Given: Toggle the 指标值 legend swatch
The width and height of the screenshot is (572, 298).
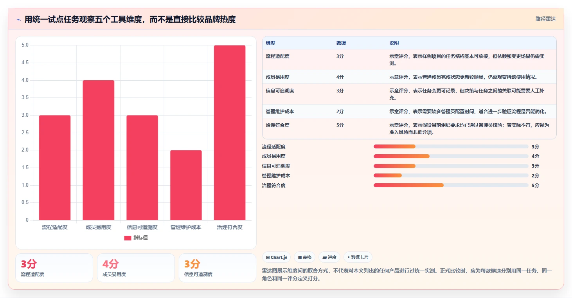Looking at the screenshot, I should (x=128, y=238).
